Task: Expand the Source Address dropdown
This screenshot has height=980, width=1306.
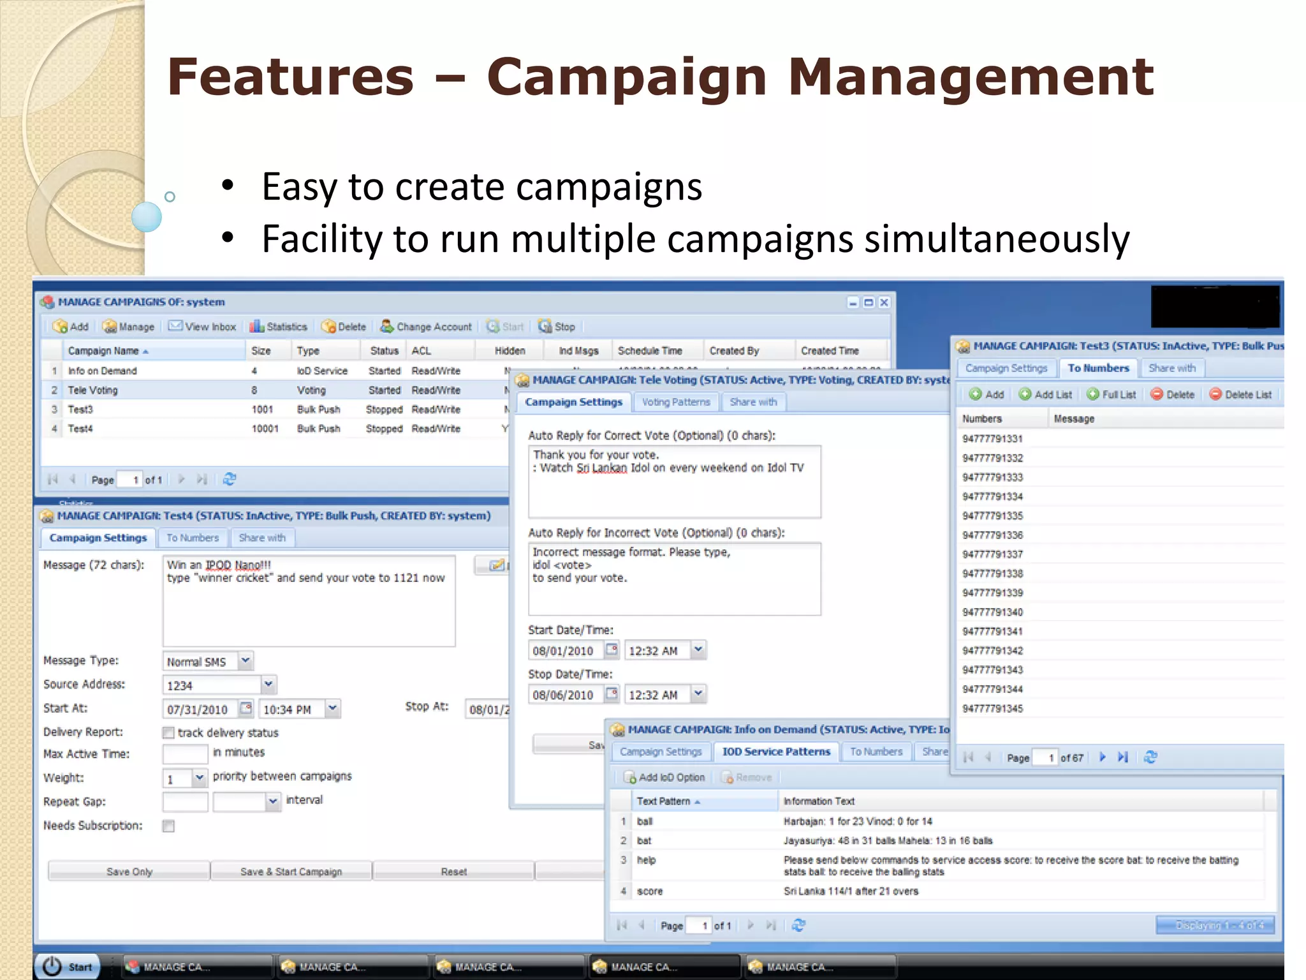Action: pos(268,684)
